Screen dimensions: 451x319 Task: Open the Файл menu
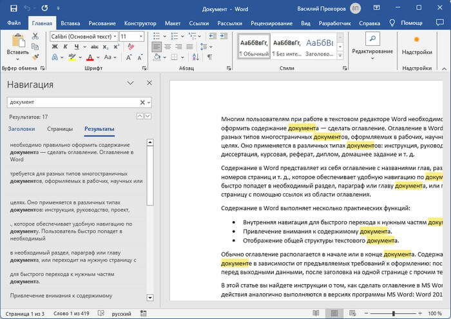pos(14,23)
